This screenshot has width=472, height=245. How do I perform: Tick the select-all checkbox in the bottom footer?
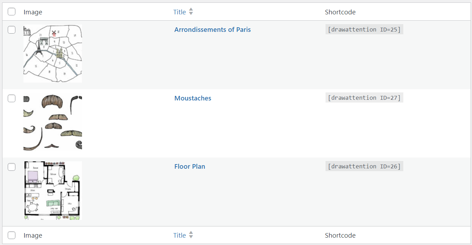(x=12, y=235)
